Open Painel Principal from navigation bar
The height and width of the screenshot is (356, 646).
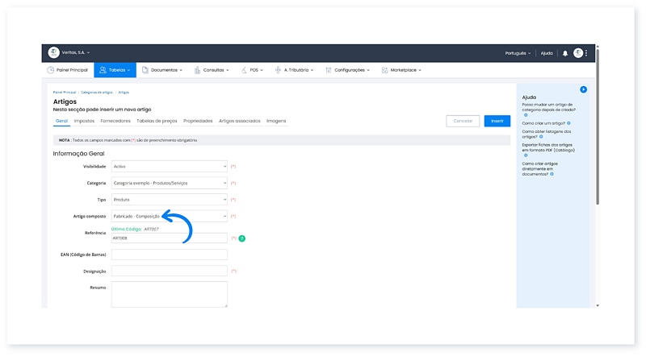click(x=69, y=70)
